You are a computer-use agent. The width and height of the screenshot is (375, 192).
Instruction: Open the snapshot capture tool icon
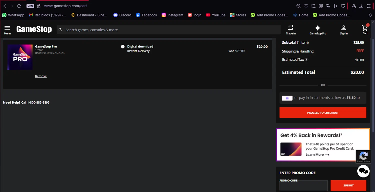coord(313,6)
